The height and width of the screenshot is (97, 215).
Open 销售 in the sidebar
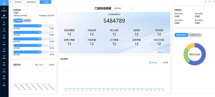click(x=4, y=57)
